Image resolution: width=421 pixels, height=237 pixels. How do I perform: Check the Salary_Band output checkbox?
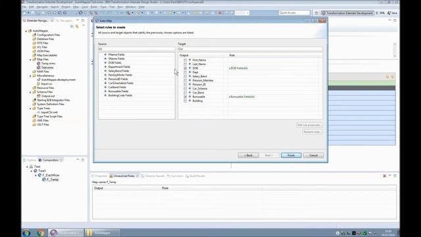pos(186,76)
